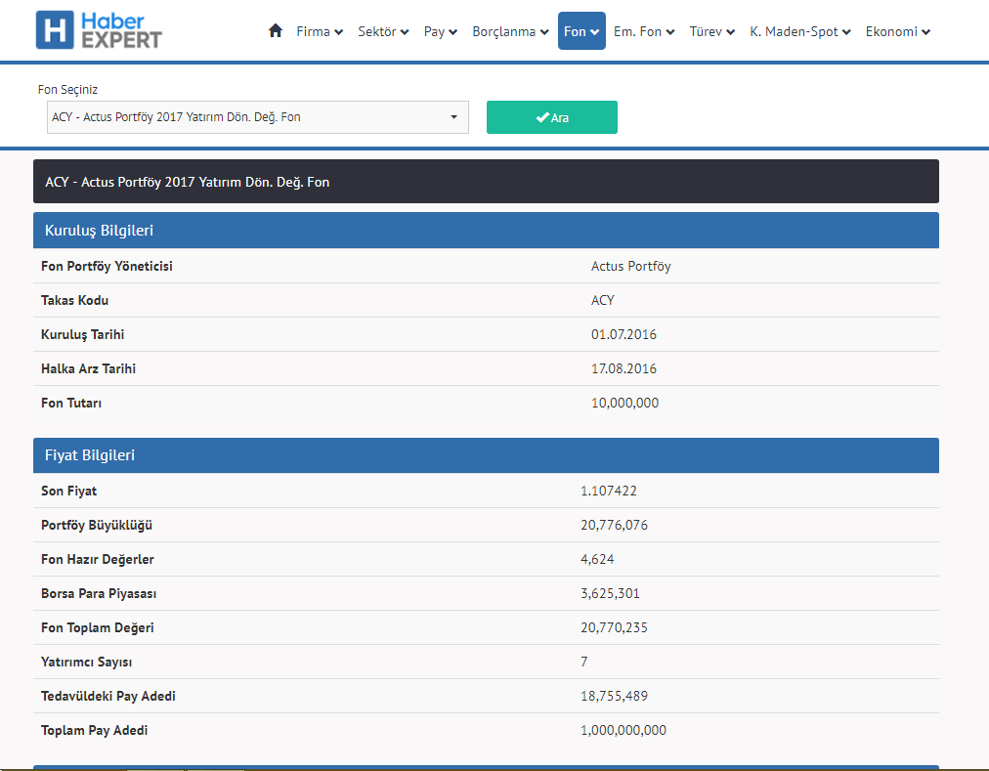989x771 pixels.
Task: Open the highlighted Fon menu
Action: click(581, 31)
